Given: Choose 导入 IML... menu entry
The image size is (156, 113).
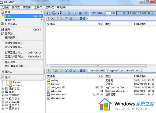Looking at the screenshot, I should [x=22, y=62].
